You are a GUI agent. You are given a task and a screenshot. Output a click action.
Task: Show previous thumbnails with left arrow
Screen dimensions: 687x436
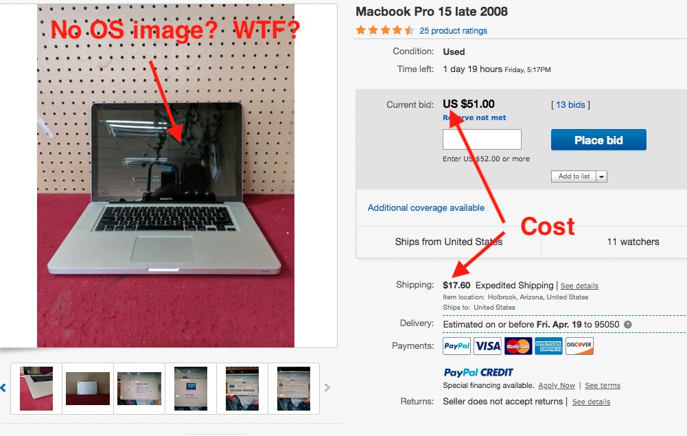[3, 388]
